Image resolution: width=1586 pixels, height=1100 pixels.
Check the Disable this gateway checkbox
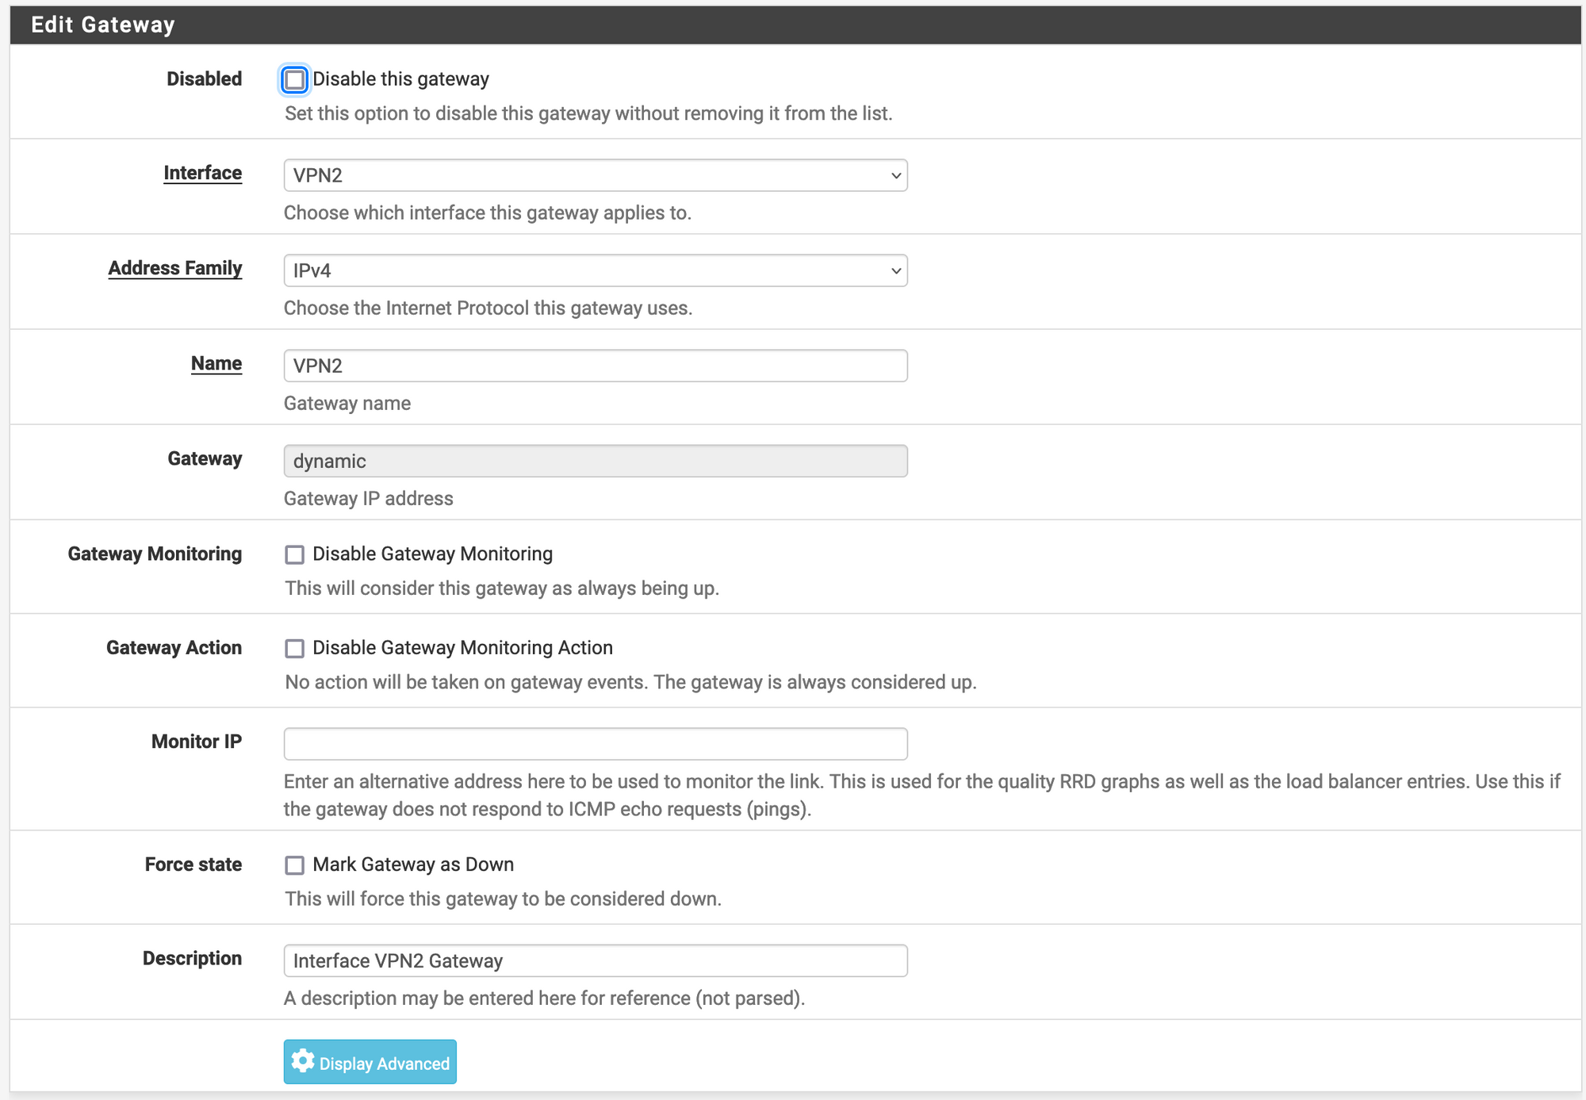click(294, 79)
